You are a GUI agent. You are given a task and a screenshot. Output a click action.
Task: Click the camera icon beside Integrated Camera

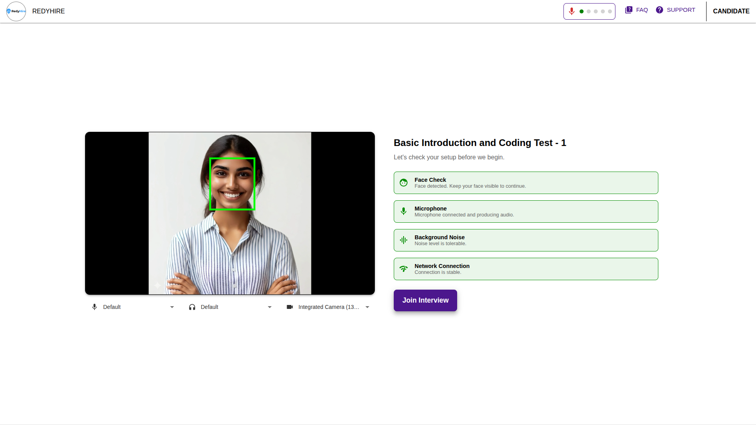[290, 307]
